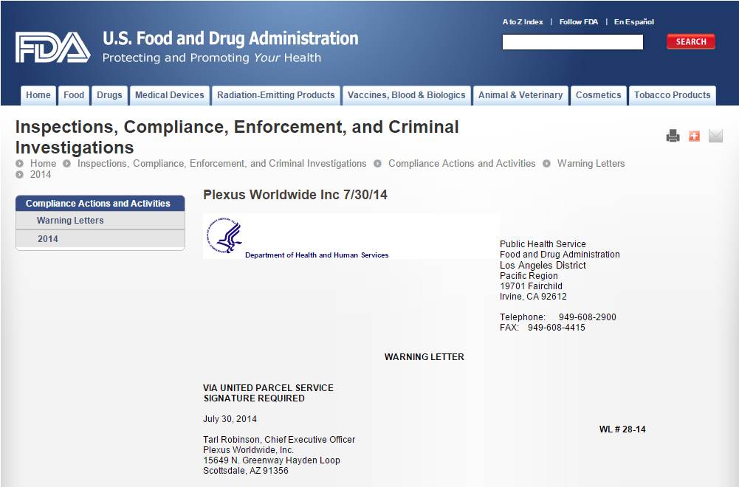The width and height of the screenshot is (739, 487).
Task: Click the FDA logo
Action: coord(51,46)
